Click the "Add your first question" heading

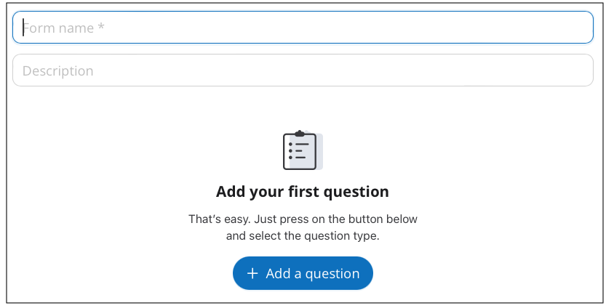(303, 192)
